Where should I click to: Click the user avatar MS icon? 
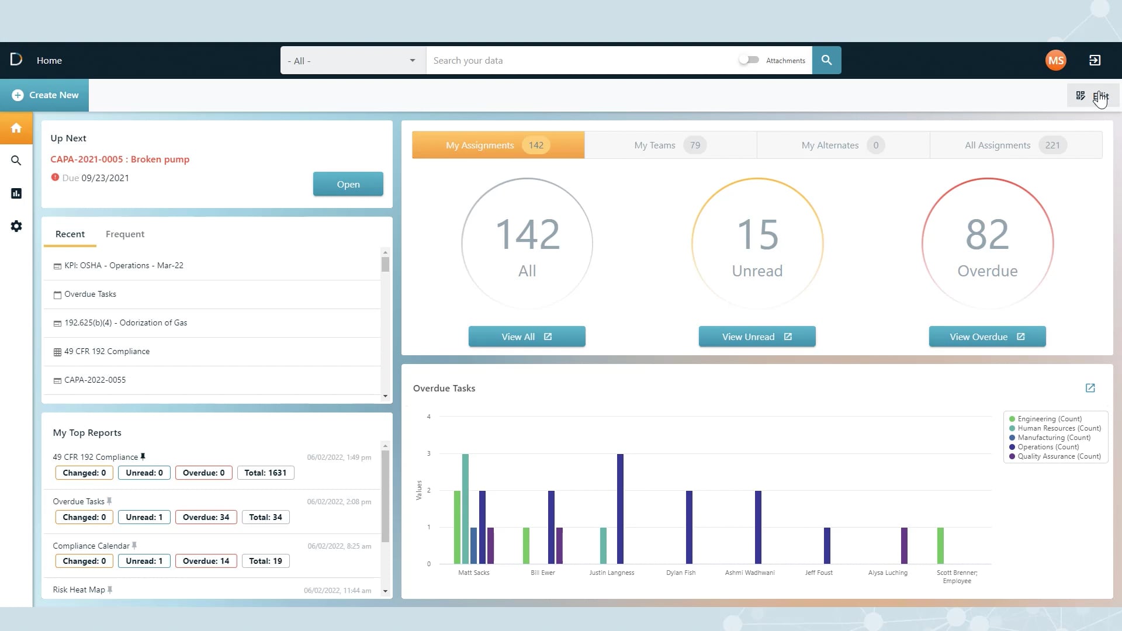[x=1056, y=60]
